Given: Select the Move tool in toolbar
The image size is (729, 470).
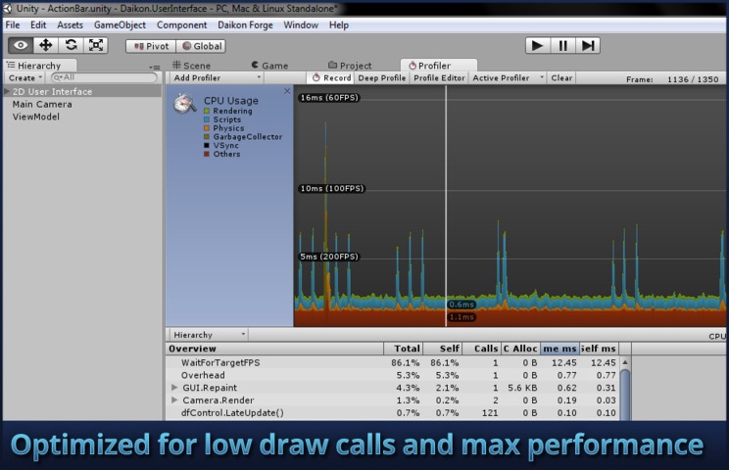Looking at the screenshot, I should pyautogui.click(x=45, y=45).
